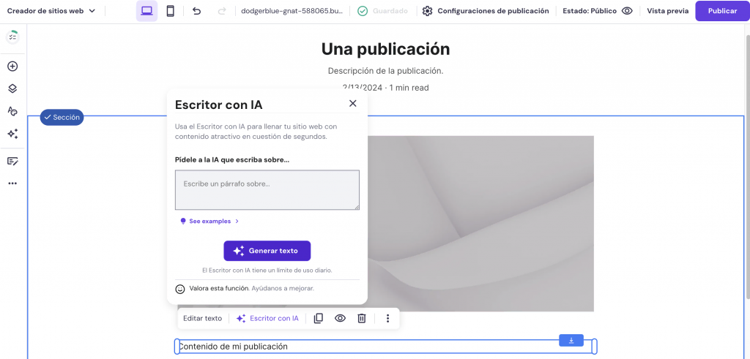Viewport: 750px width, 359px height.
Task: Open the Creador de sitios web dropdown
Action: pyautogui.click(x=51, y=11)
